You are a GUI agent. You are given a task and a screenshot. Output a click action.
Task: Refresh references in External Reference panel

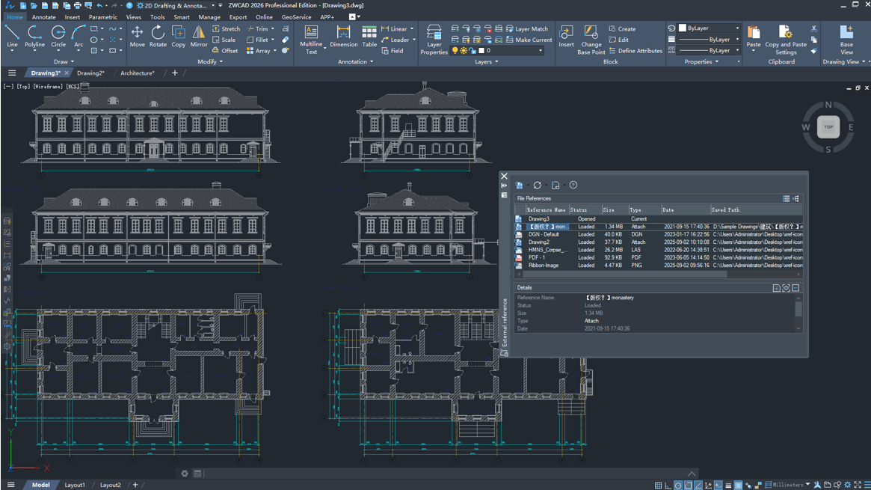tap(537, 186)
